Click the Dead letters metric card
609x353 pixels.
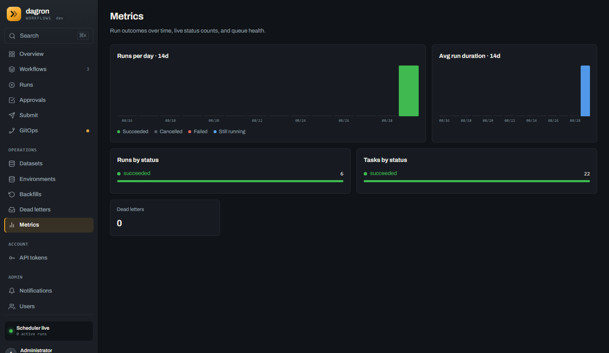165,218
